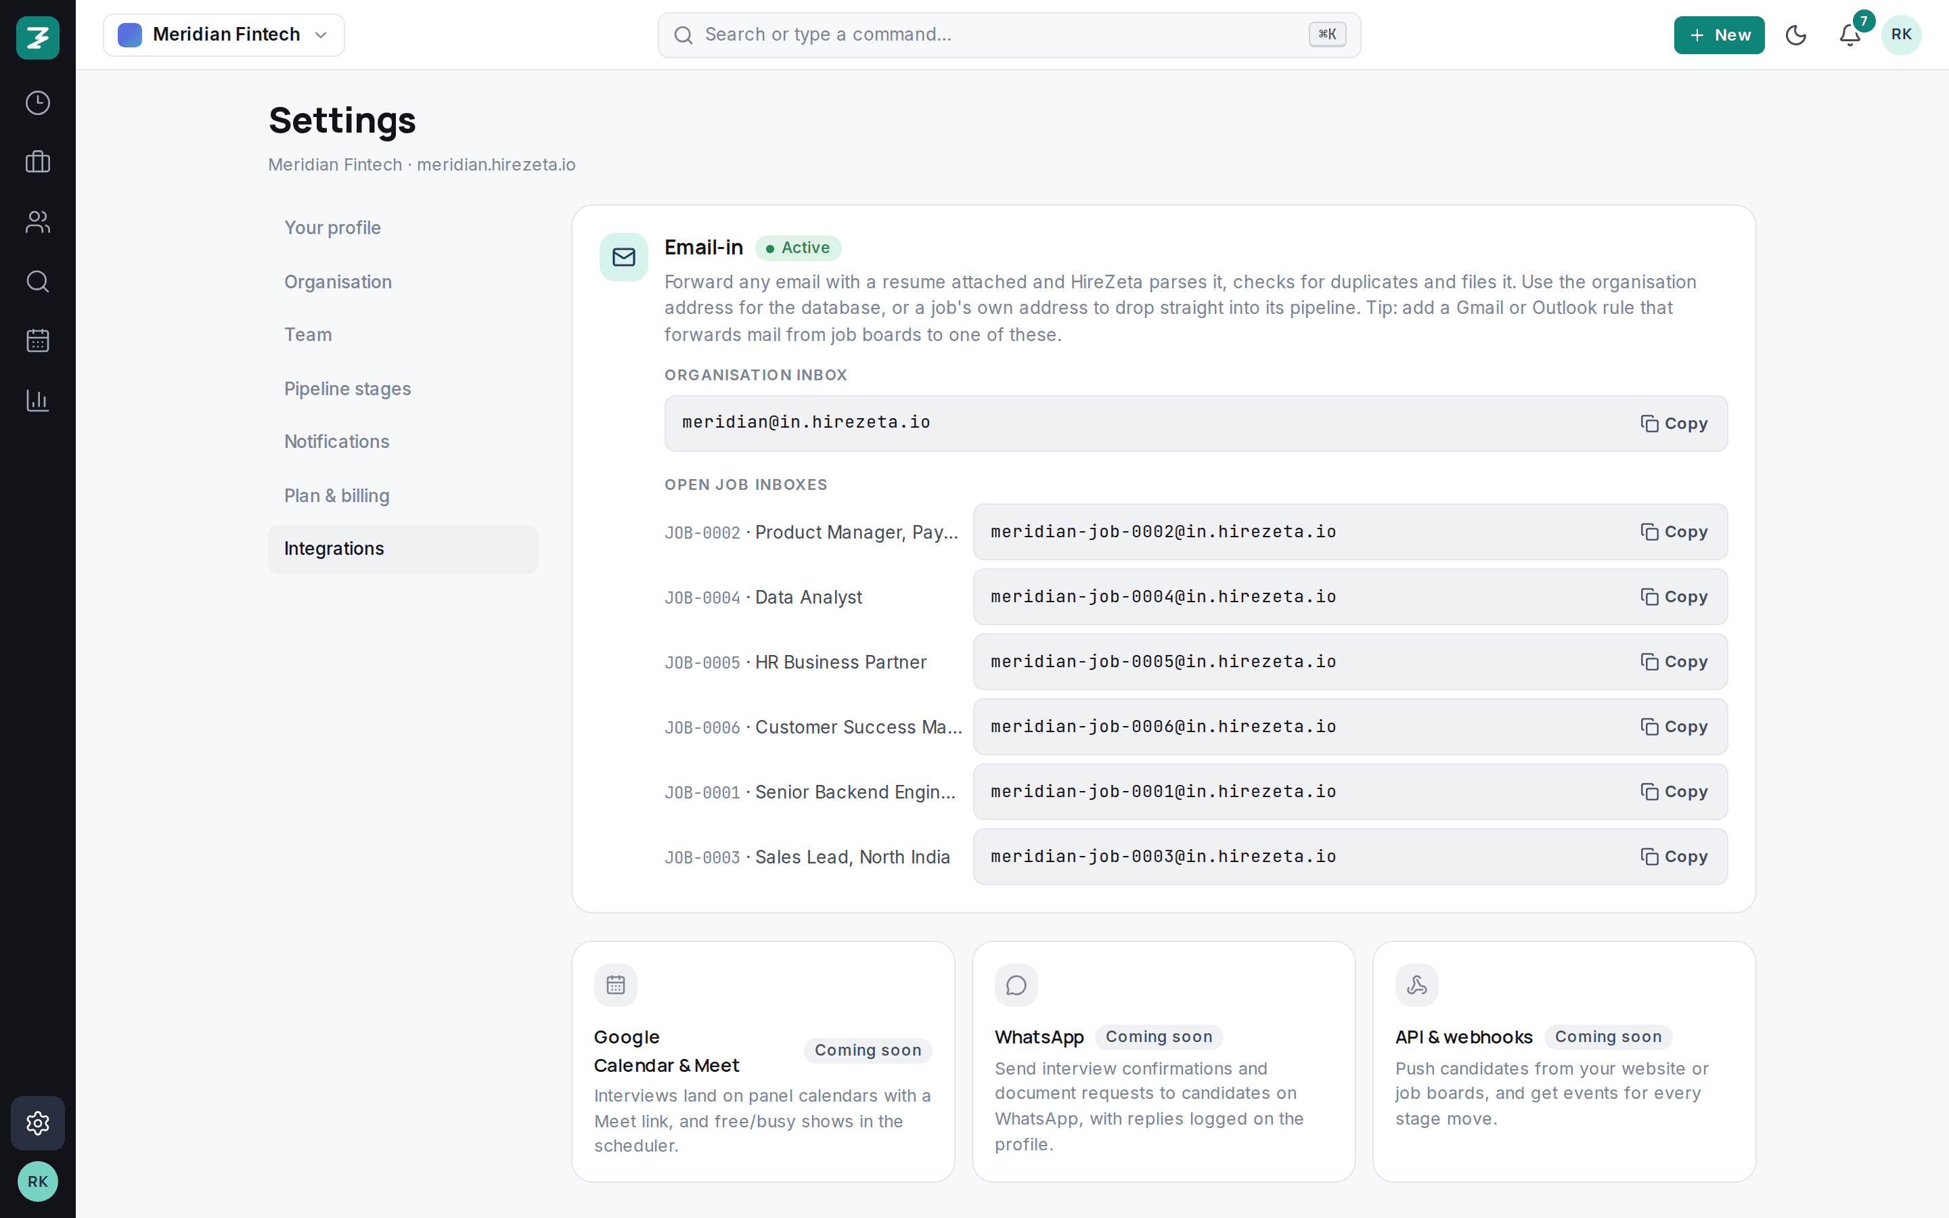The image size is (1949, 1218).
Task: Click the API & webhooks icon
Action: click(x=1416, y=985)
